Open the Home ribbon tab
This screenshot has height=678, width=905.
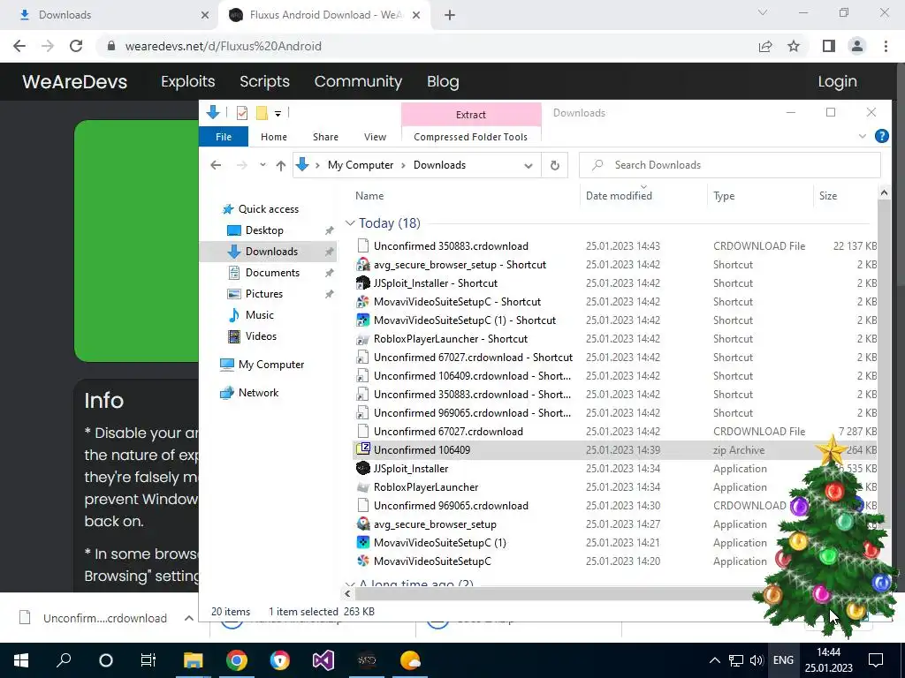(x=274, y=137)
